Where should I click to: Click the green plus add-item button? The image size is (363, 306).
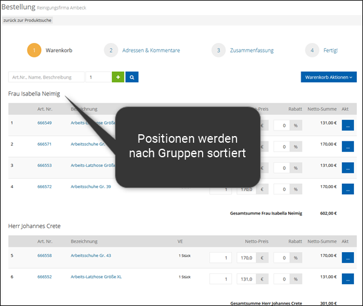117,77
